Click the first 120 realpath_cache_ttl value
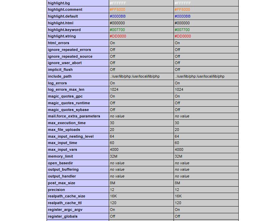The image size is (260, 221). pos(113,203)
